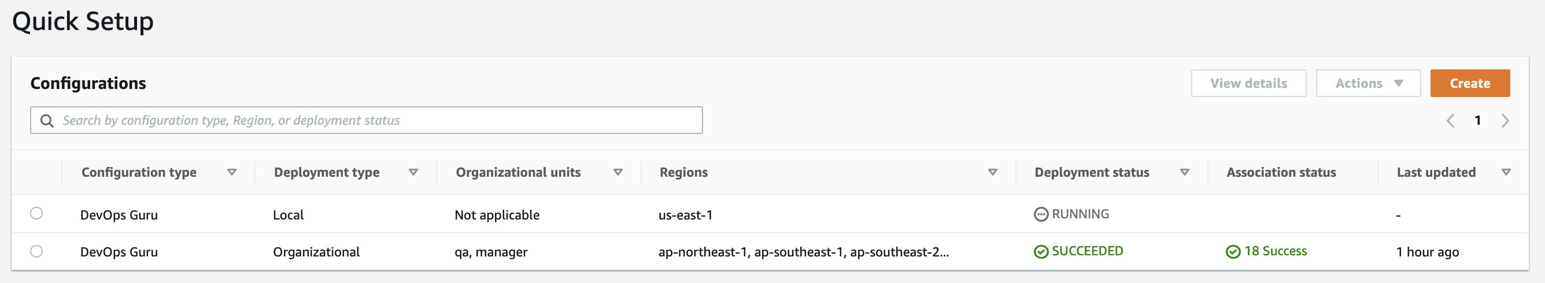
Task: Go to next page arrow
Action: 1505,121
